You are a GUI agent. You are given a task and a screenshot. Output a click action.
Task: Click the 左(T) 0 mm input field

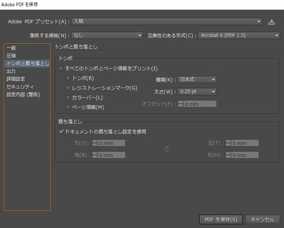[245, 143]
